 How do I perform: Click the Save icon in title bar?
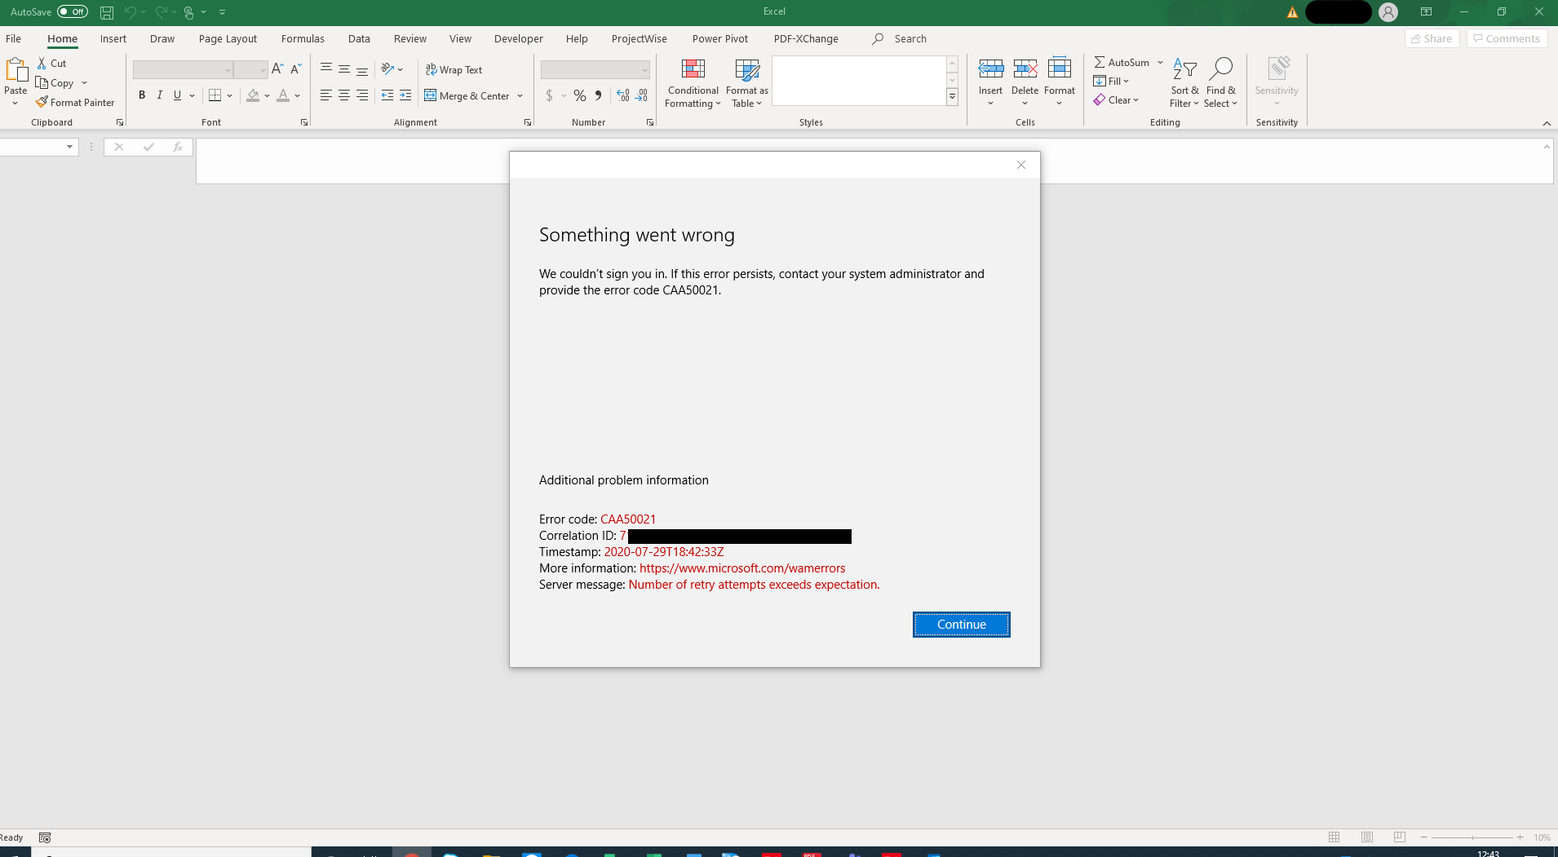[106, 12]
